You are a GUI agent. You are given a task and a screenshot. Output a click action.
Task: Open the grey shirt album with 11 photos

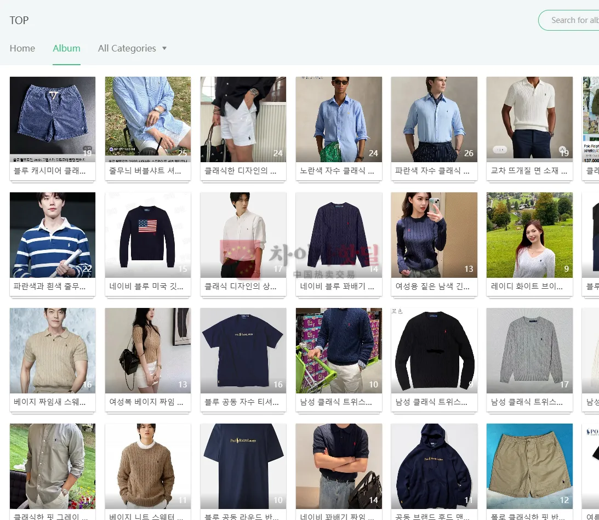[x=53, y=466]
